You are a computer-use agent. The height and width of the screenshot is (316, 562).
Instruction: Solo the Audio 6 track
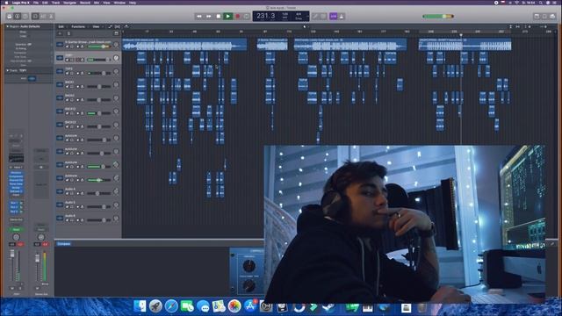(72, 220)
